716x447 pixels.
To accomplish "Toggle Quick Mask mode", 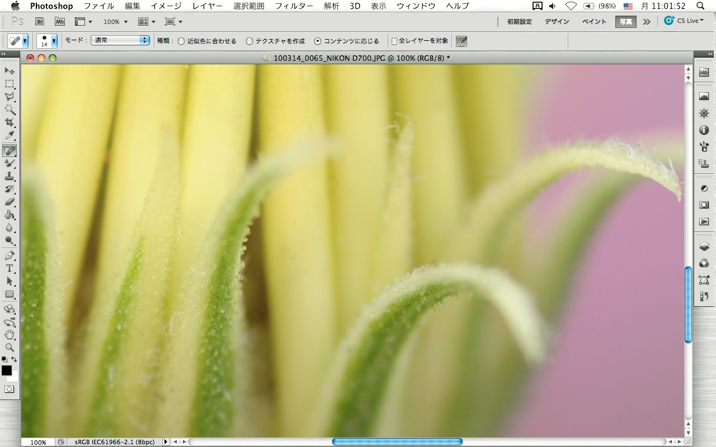I will (10, 389).
